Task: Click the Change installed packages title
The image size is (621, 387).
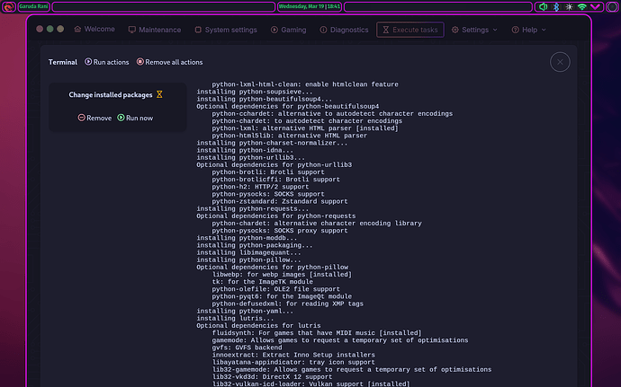Action: pyautogui.click(x=111, y=95)
